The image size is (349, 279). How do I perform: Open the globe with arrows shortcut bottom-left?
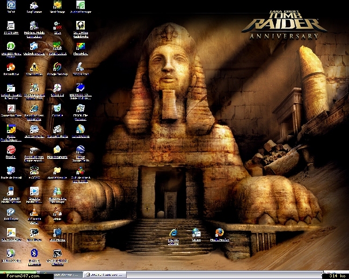pyautogui.click(x=11, y=255)
